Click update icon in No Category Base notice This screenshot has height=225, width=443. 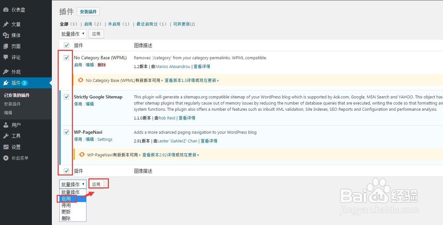pyautogui.click(x=81, y=80)
